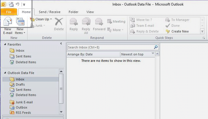This screenshot has width=208, height=119.
Task: Click the Send/Receive All Folders quick-access icon
Action: [x=11, y=4]
